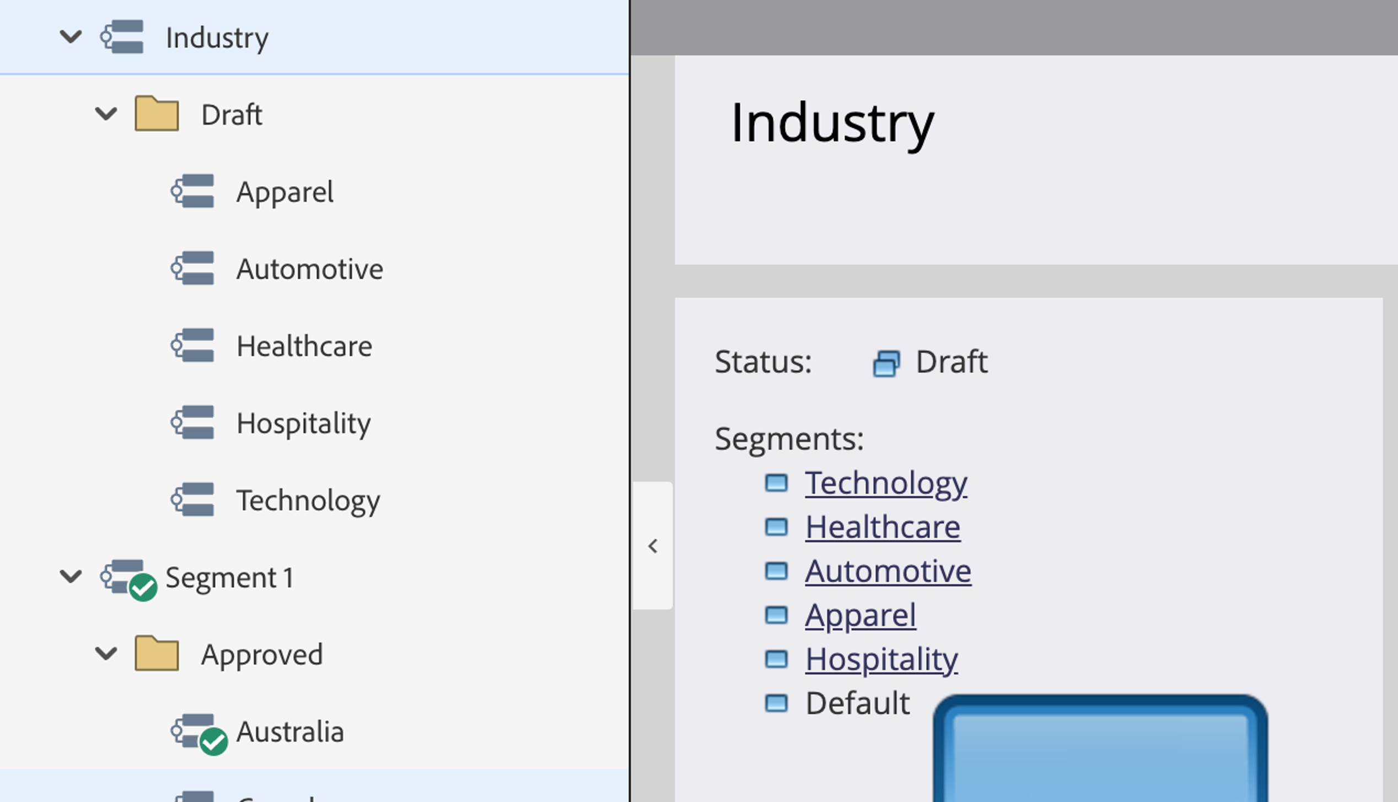Collapse the Draft folder chevron
The height and width of the screenshot is (802, 1398).
(106, 114)
